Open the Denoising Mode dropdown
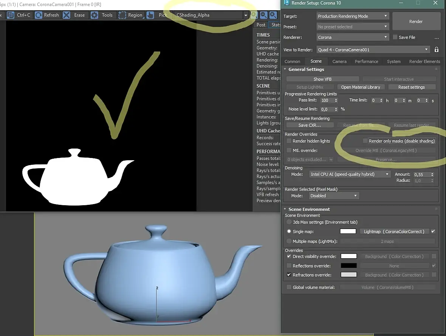446x336 pixels. pos(349,174)
